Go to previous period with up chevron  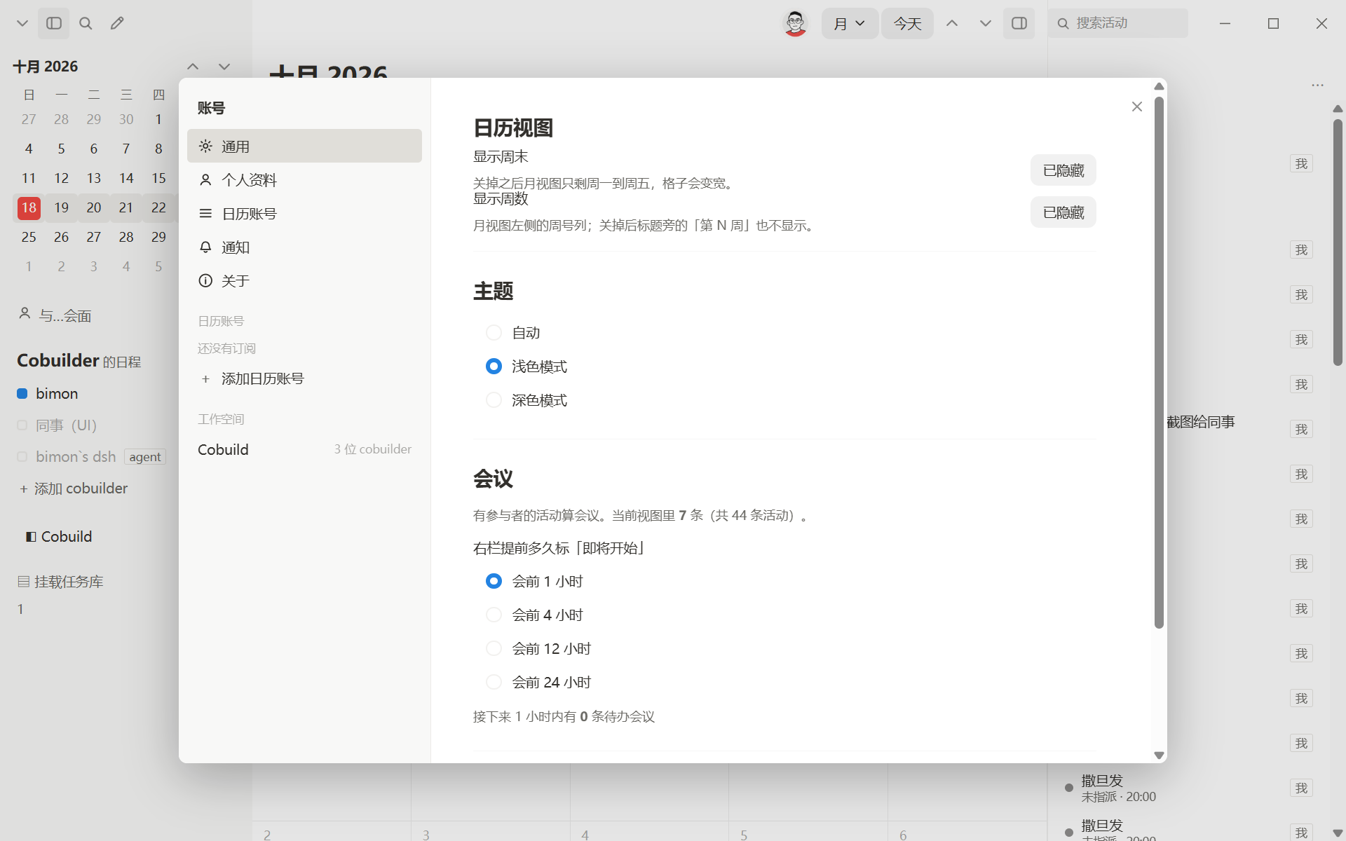click(951, 23)
